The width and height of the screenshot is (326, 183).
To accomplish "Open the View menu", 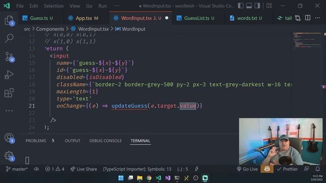I will click(75, 6).
